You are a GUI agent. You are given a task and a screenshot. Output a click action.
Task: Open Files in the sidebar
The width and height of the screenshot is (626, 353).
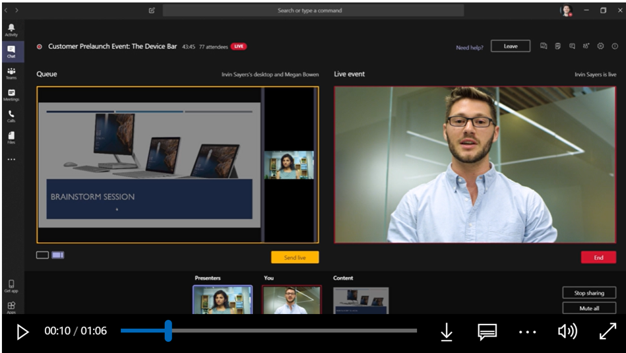pyautogui.click(x=11, y=138)
